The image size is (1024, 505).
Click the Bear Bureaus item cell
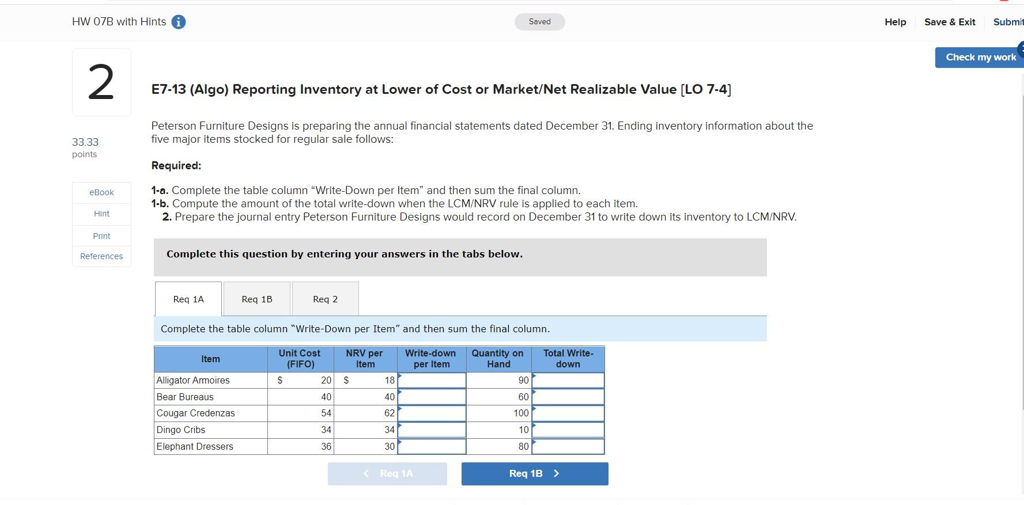point(211,397)
